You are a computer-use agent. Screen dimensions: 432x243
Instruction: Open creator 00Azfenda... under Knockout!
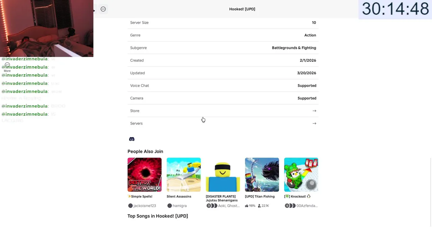tap(301, 206)
